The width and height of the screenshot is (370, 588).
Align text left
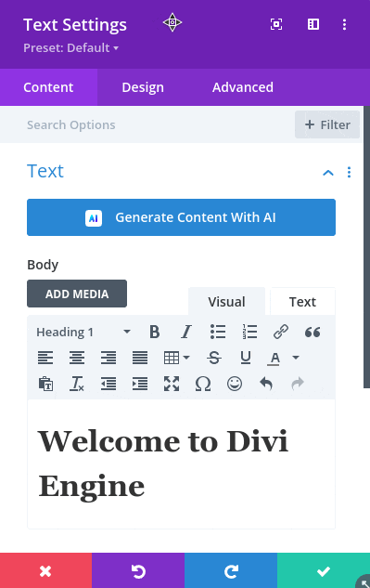[45, 358]
